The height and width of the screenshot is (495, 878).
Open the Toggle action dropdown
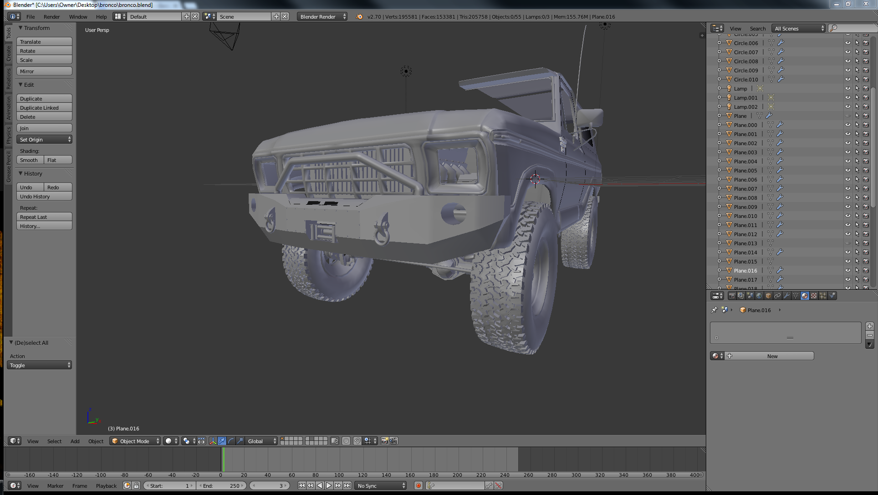pos(39,365)
